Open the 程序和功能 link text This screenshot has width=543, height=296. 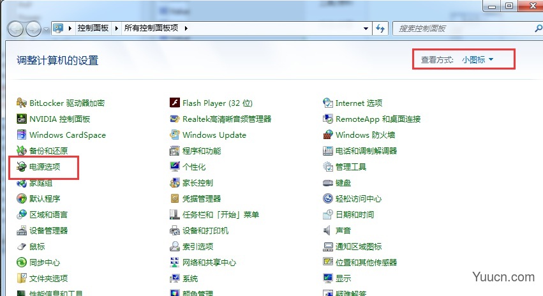pyautogui.click(x=202, y=151)
